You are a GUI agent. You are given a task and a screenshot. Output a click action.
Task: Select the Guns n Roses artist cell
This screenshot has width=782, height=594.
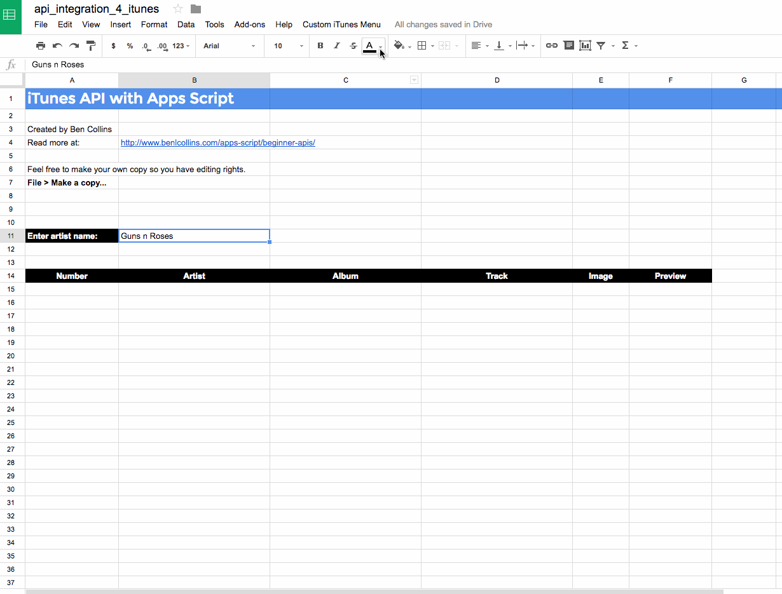tap(194, 236)
